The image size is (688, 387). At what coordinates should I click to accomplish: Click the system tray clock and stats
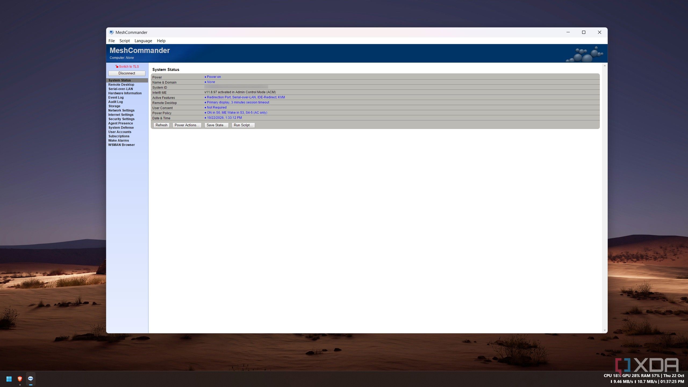[x=644, y=379]
